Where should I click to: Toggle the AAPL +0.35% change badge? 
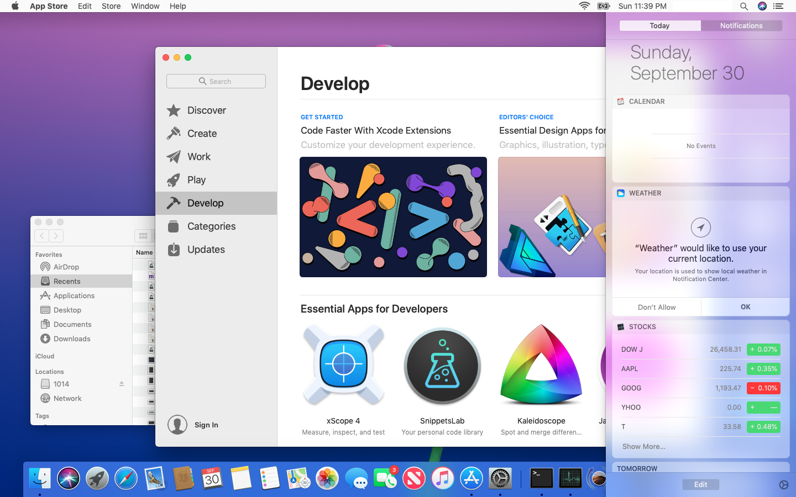[x=763, y=369]
